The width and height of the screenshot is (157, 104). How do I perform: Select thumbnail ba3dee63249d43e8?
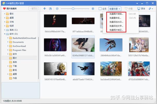111,69
